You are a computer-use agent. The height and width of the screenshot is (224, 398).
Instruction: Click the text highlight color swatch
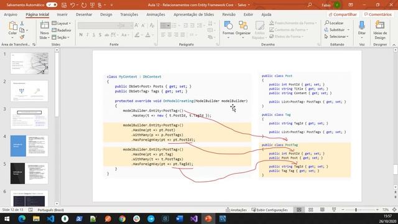pyautogui.click(x=137, y=35)
